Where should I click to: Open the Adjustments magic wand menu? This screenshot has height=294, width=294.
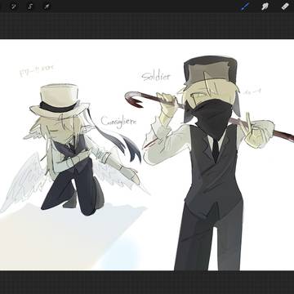click(x=13, y=6)
